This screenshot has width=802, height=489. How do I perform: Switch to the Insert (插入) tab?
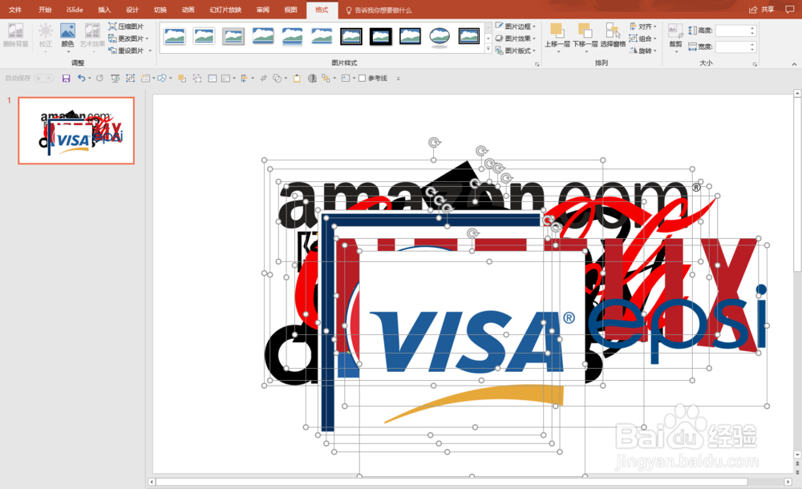click(104, 10)
